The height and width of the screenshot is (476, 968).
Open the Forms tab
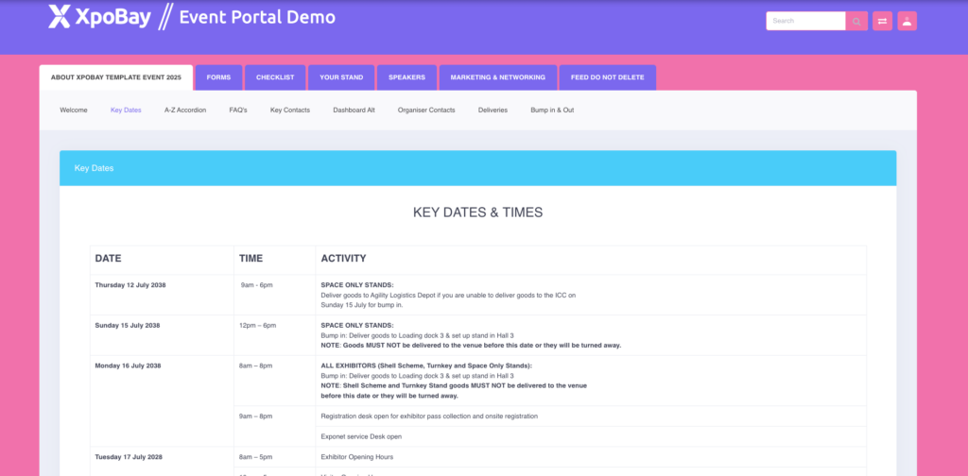(x=218, y=77)
